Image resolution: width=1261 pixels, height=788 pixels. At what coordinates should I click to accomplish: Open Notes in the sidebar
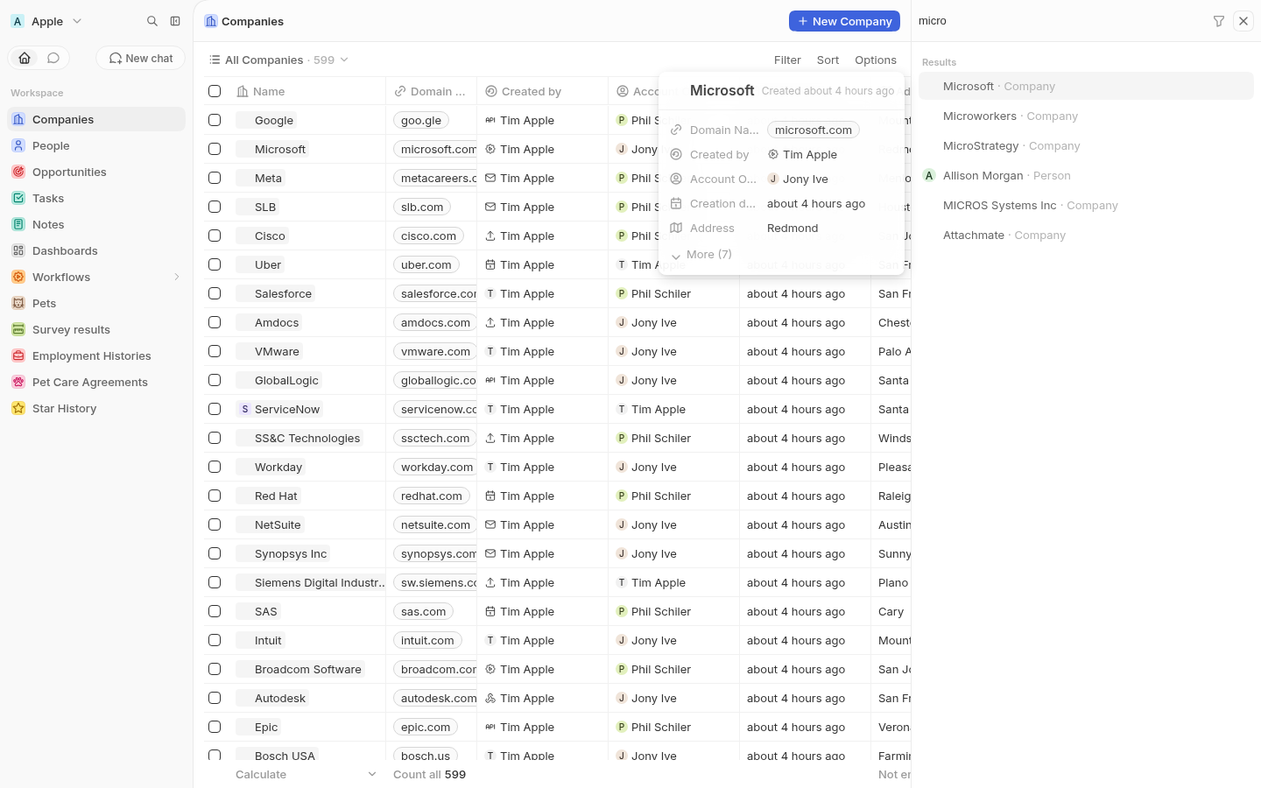coord(96,224)
